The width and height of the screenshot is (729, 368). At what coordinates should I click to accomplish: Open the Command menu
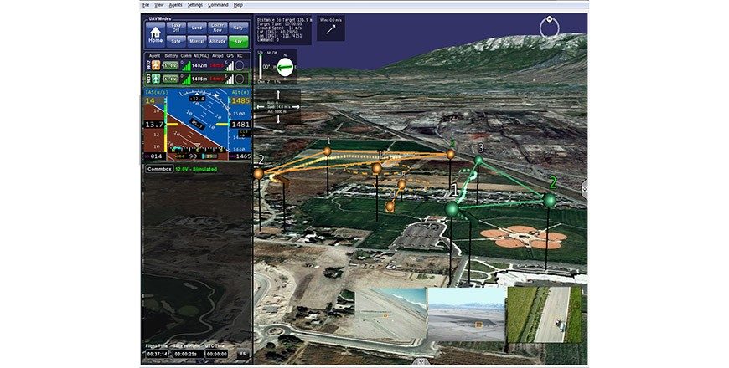pos(217,5)
